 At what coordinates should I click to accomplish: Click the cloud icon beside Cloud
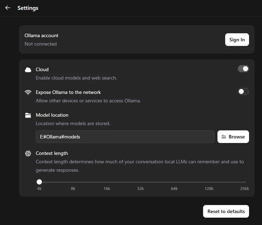pos(28,70)
